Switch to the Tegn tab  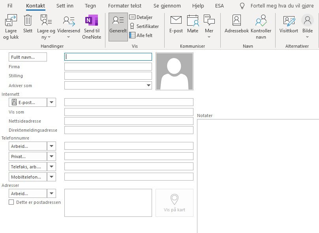pos(90,6)
